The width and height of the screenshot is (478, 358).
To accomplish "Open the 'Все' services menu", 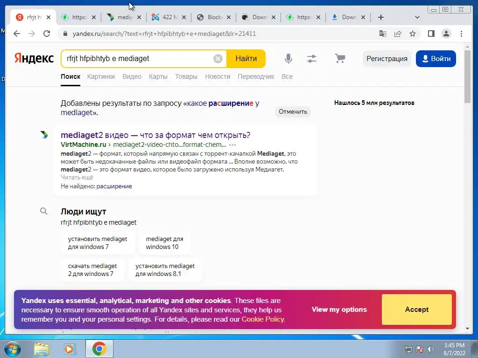I will pos(287,76).
